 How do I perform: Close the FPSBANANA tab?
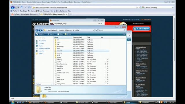point(67,14)
